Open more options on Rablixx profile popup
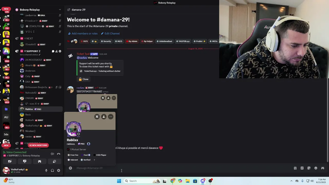Viewport: 329px width, 185px height. pyautogui.click(x=111, y=117)
